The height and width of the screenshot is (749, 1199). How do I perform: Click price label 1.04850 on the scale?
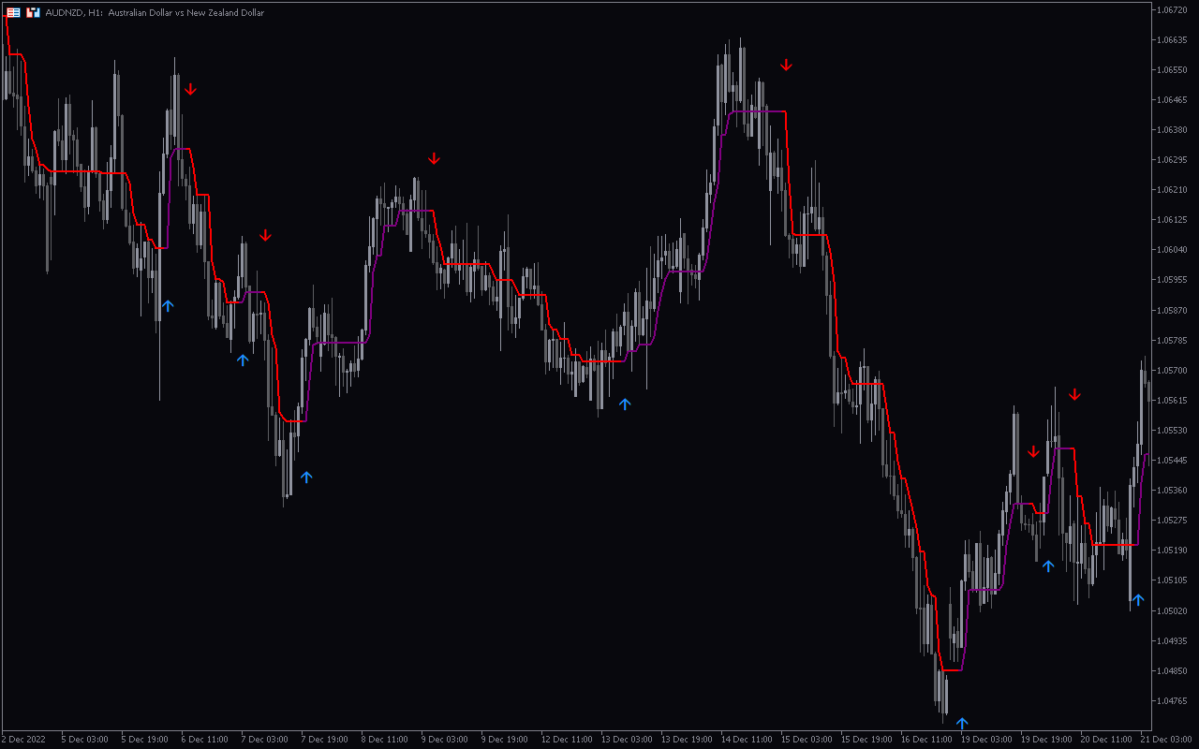point(1172,670)
